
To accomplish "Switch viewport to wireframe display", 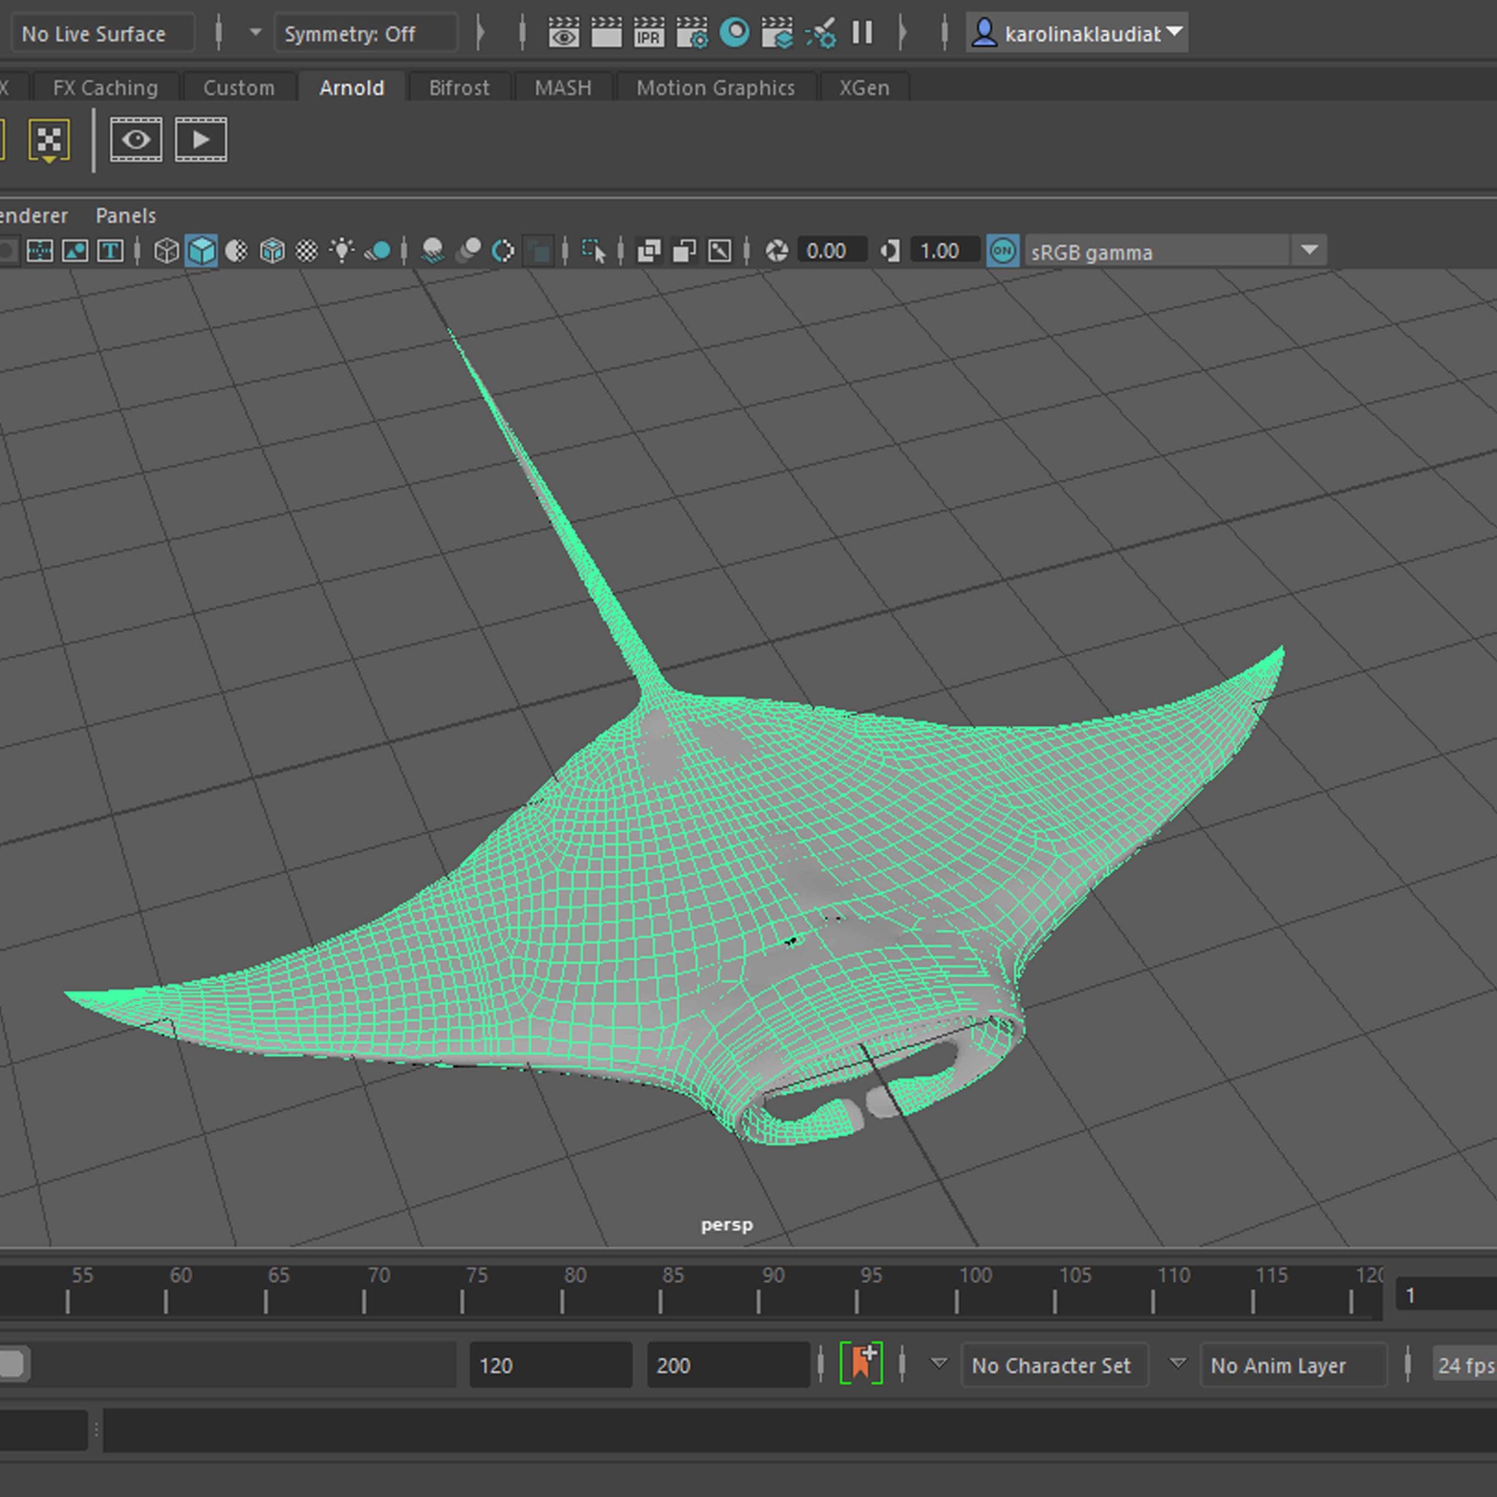I will [x=166, y=251].
